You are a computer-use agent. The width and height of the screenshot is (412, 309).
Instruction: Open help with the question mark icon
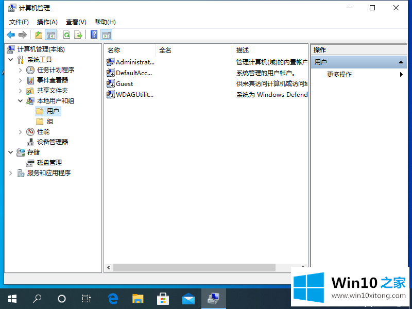click(94, 35)
